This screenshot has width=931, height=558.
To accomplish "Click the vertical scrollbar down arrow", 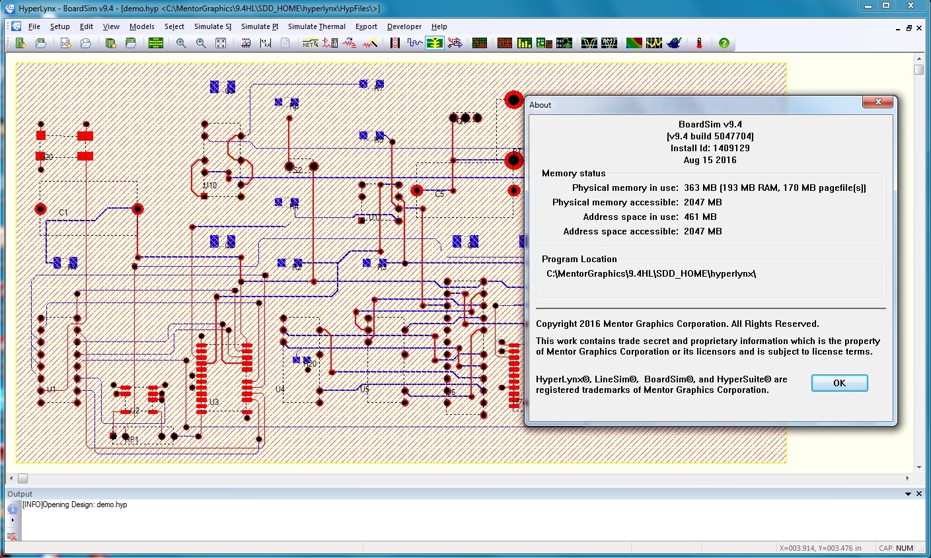I will coord(919,468).
